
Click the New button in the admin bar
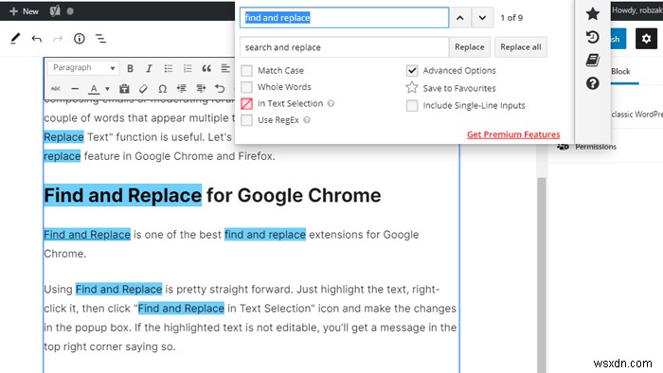coord(24,11)
